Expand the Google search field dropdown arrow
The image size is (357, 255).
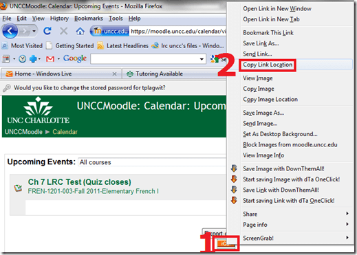click(202, 59)
